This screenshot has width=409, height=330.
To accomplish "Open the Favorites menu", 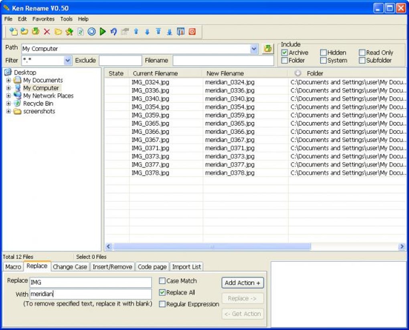I will (43, 19).
